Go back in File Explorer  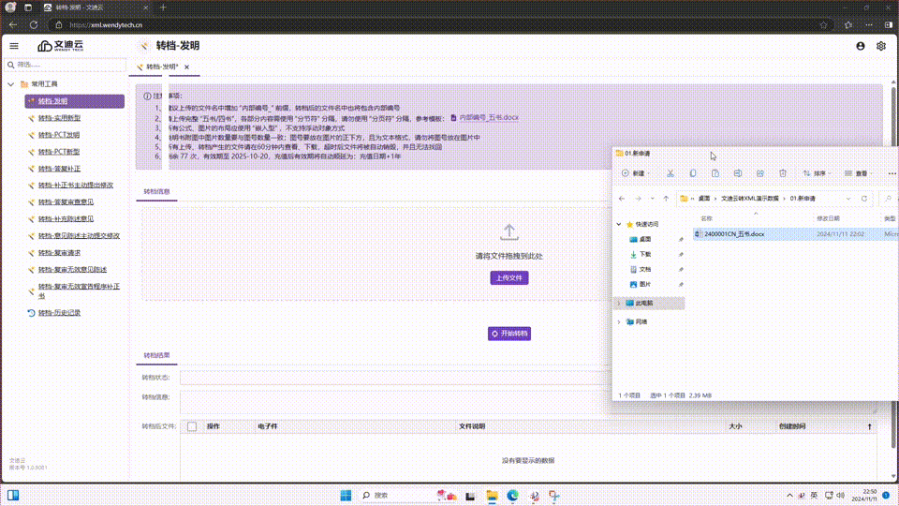622,199
